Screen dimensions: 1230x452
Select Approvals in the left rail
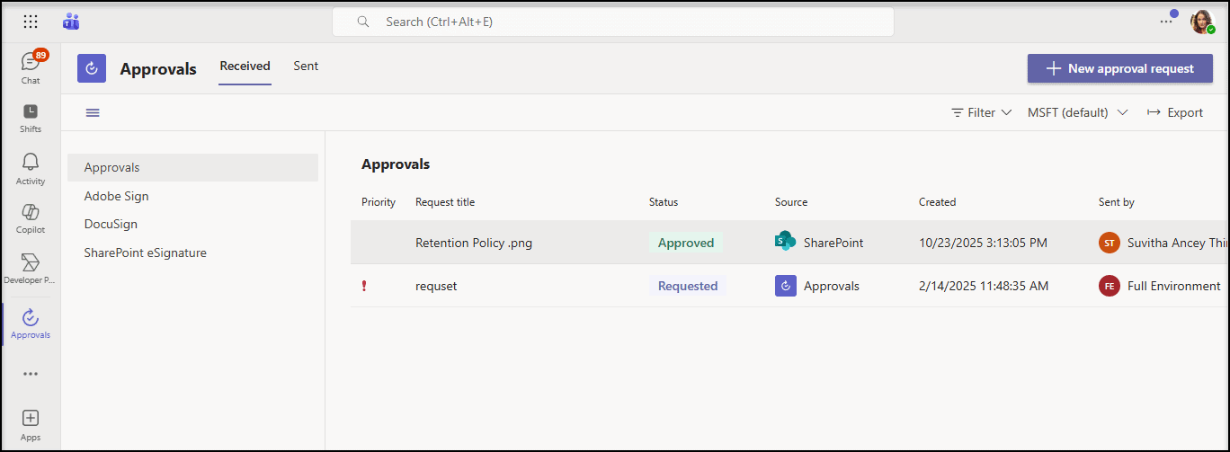[31, 323]
